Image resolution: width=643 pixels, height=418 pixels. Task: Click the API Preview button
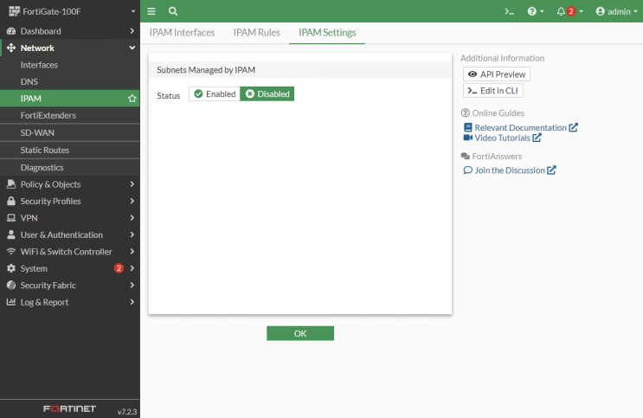497,74
